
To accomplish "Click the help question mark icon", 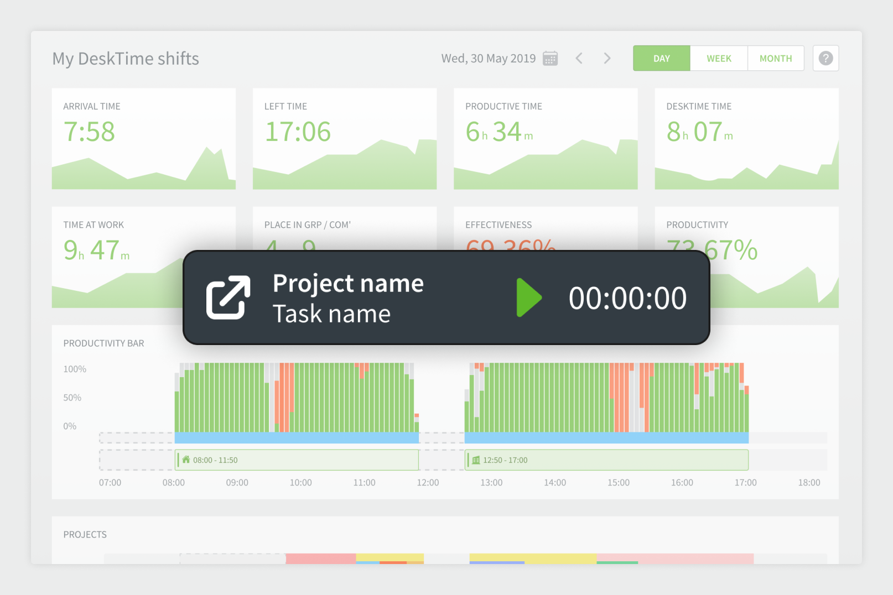I will pyautogui.click(x=825, y=58).
